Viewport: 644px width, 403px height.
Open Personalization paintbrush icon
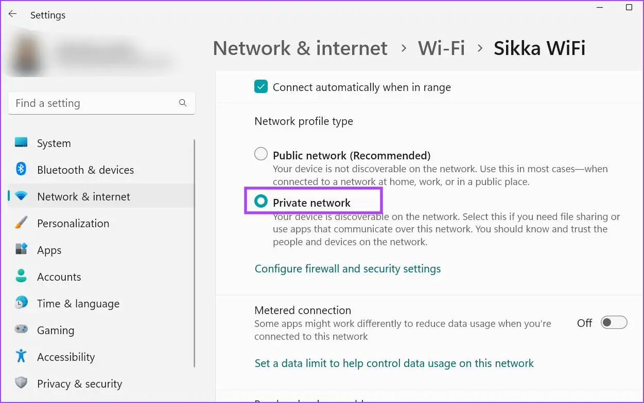pyautogui.click(x=21, y=223)
